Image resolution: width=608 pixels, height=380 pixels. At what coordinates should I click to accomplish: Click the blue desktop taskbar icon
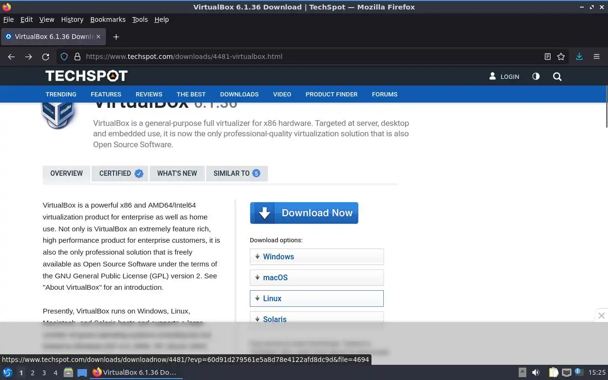pos(82,372)
